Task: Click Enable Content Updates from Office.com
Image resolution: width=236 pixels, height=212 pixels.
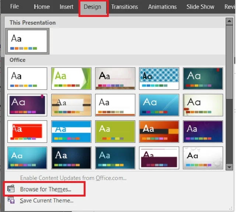Action: pos(73,178)
